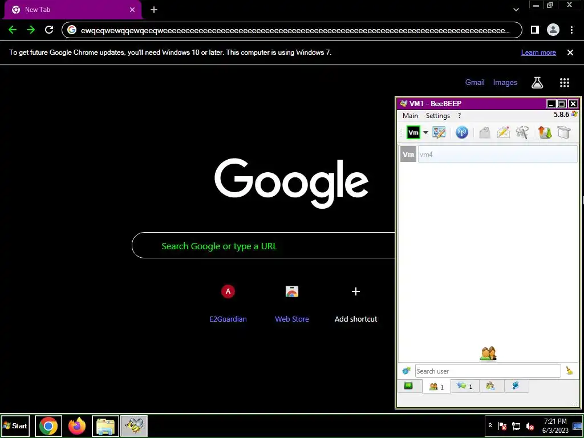Click the Chrome address bar text
The image size is (584, 438).
pyautogui.click(x=295, y=31)
